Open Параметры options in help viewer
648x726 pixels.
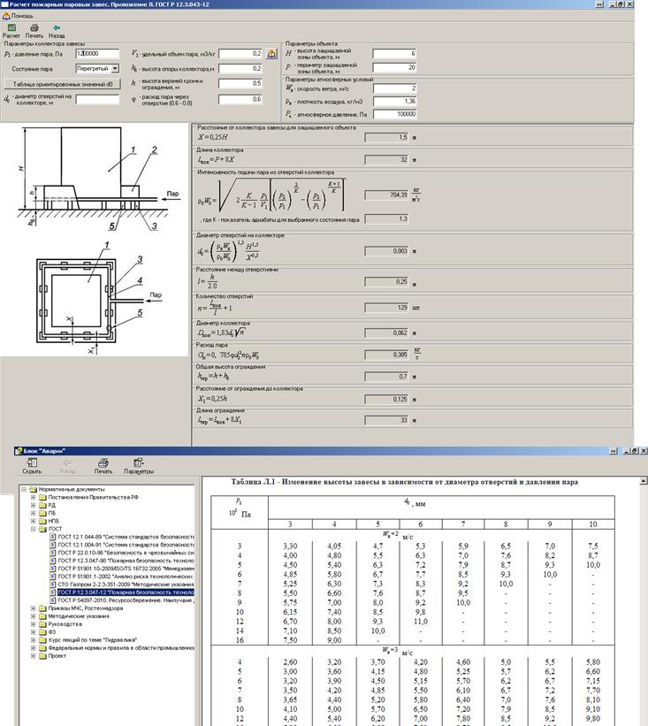pos(138,464)
